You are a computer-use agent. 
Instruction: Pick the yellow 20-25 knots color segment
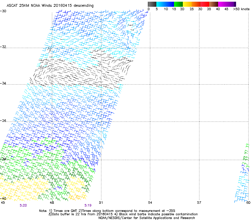(187, 4)
